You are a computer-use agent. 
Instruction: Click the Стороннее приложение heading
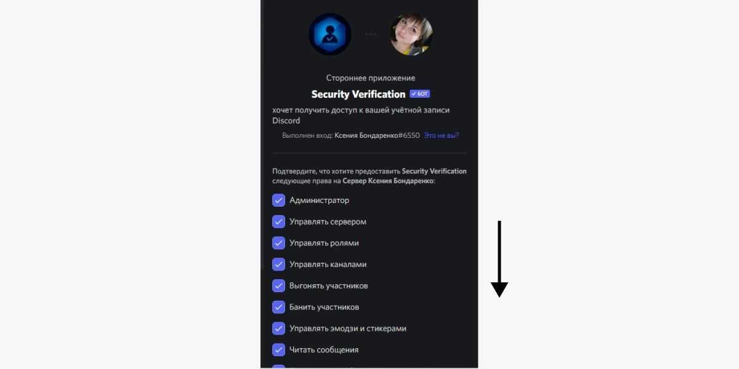coord(371,78)
